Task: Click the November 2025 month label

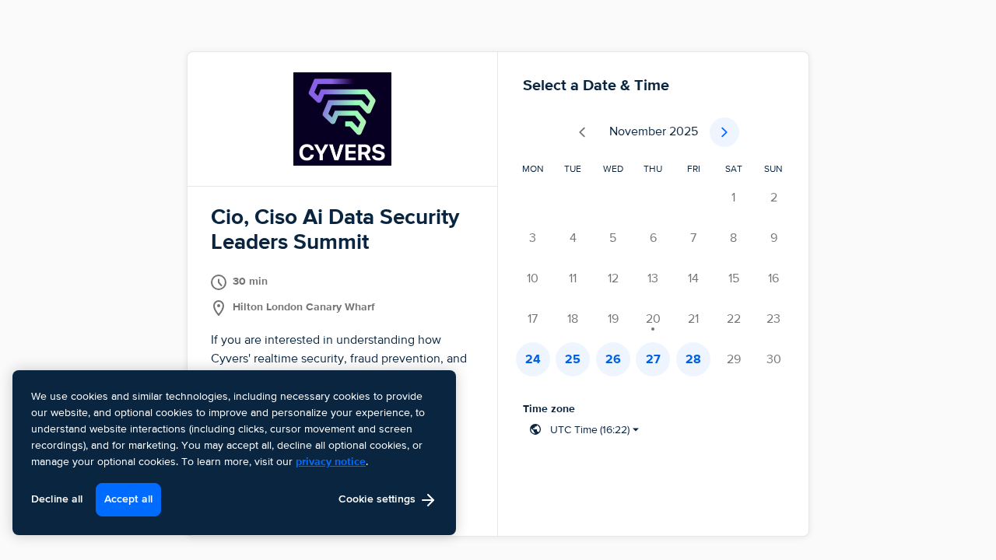Action: [x=654, y=131]
